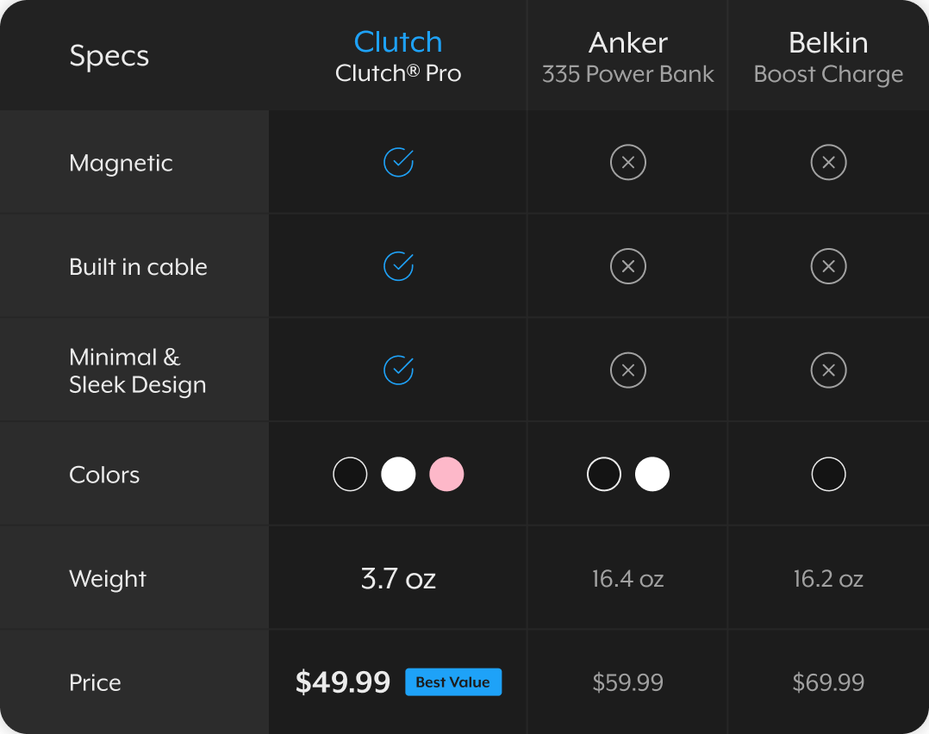The width and height of the screenshot is (929, 734).
Task: Click the Anker 335 Power Bank header
Action: click(x=628, y=57)
